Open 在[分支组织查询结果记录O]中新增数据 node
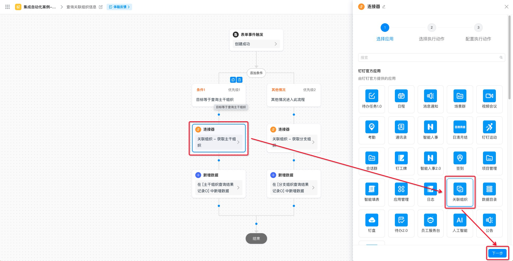Viewport: 513px width, 261px height. tap(294, 188)
